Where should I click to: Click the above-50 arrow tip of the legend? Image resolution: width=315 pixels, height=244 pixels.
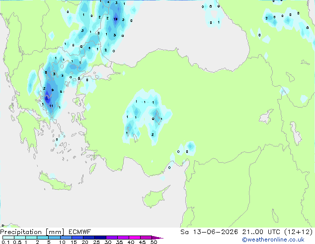click(x=157, y=238)
